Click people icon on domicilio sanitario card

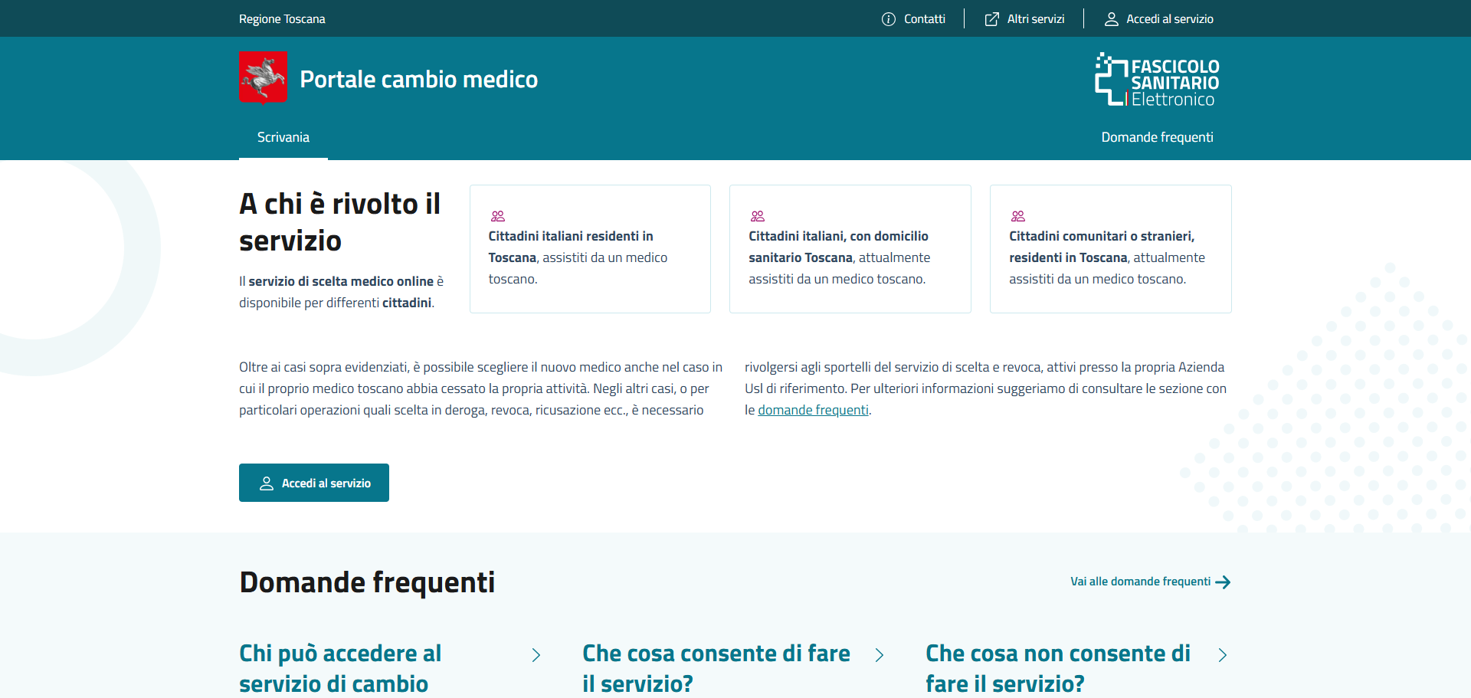pos(758,216)
